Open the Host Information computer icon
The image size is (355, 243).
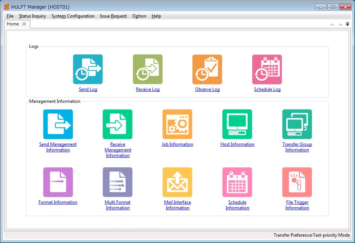[x=237, y=124]
